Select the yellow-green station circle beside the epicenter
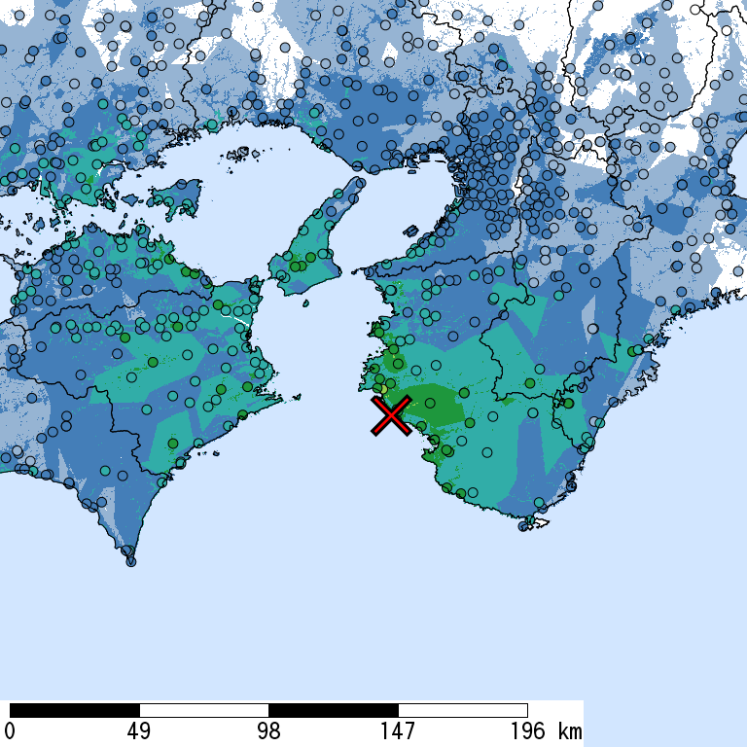The image size is (747, 747). coord(384,389)
